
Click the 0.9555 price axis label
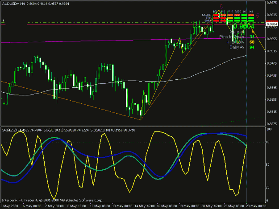click(272, 39)
